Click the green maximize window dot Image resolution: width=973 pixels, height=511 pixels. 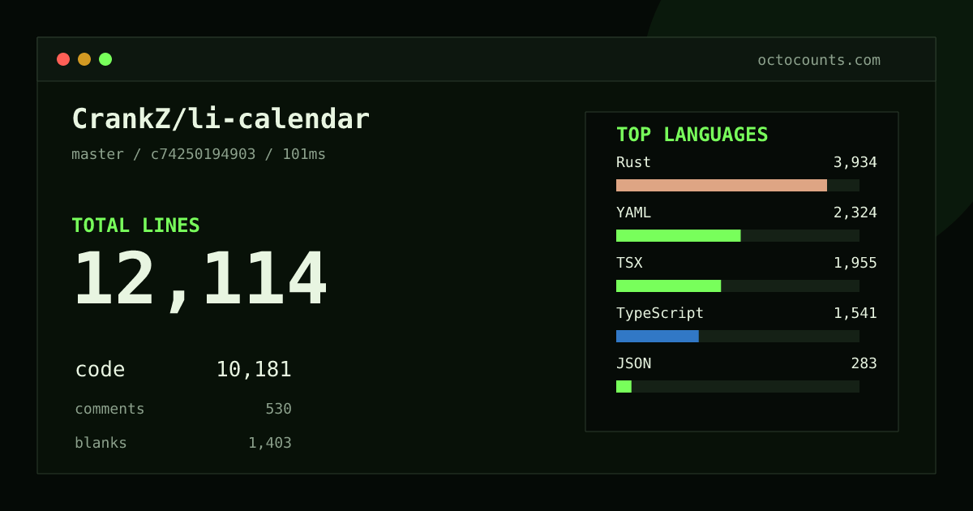click(x=105, y=59)
